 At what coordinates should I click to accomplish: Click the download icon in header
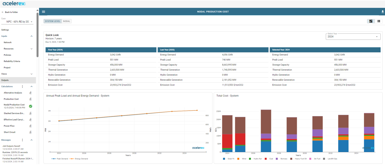(x=382, y=12)
